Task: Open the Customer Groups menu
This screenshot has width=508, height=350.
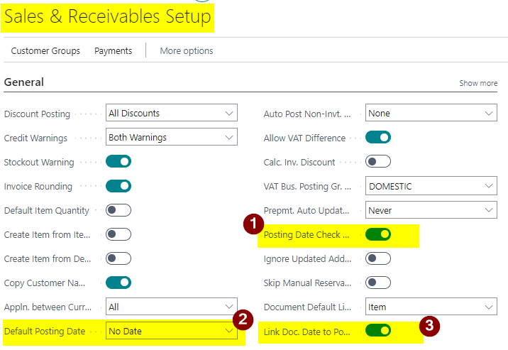Action: [x=45, y=51]
